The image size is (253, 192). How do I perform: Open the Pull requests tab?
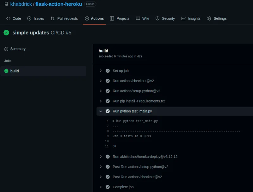click(x=64, y=18)
